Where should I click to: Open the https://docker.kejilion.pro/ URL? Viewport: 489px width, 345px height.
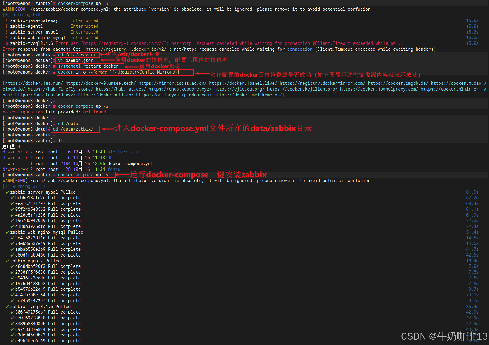[302, 89]
